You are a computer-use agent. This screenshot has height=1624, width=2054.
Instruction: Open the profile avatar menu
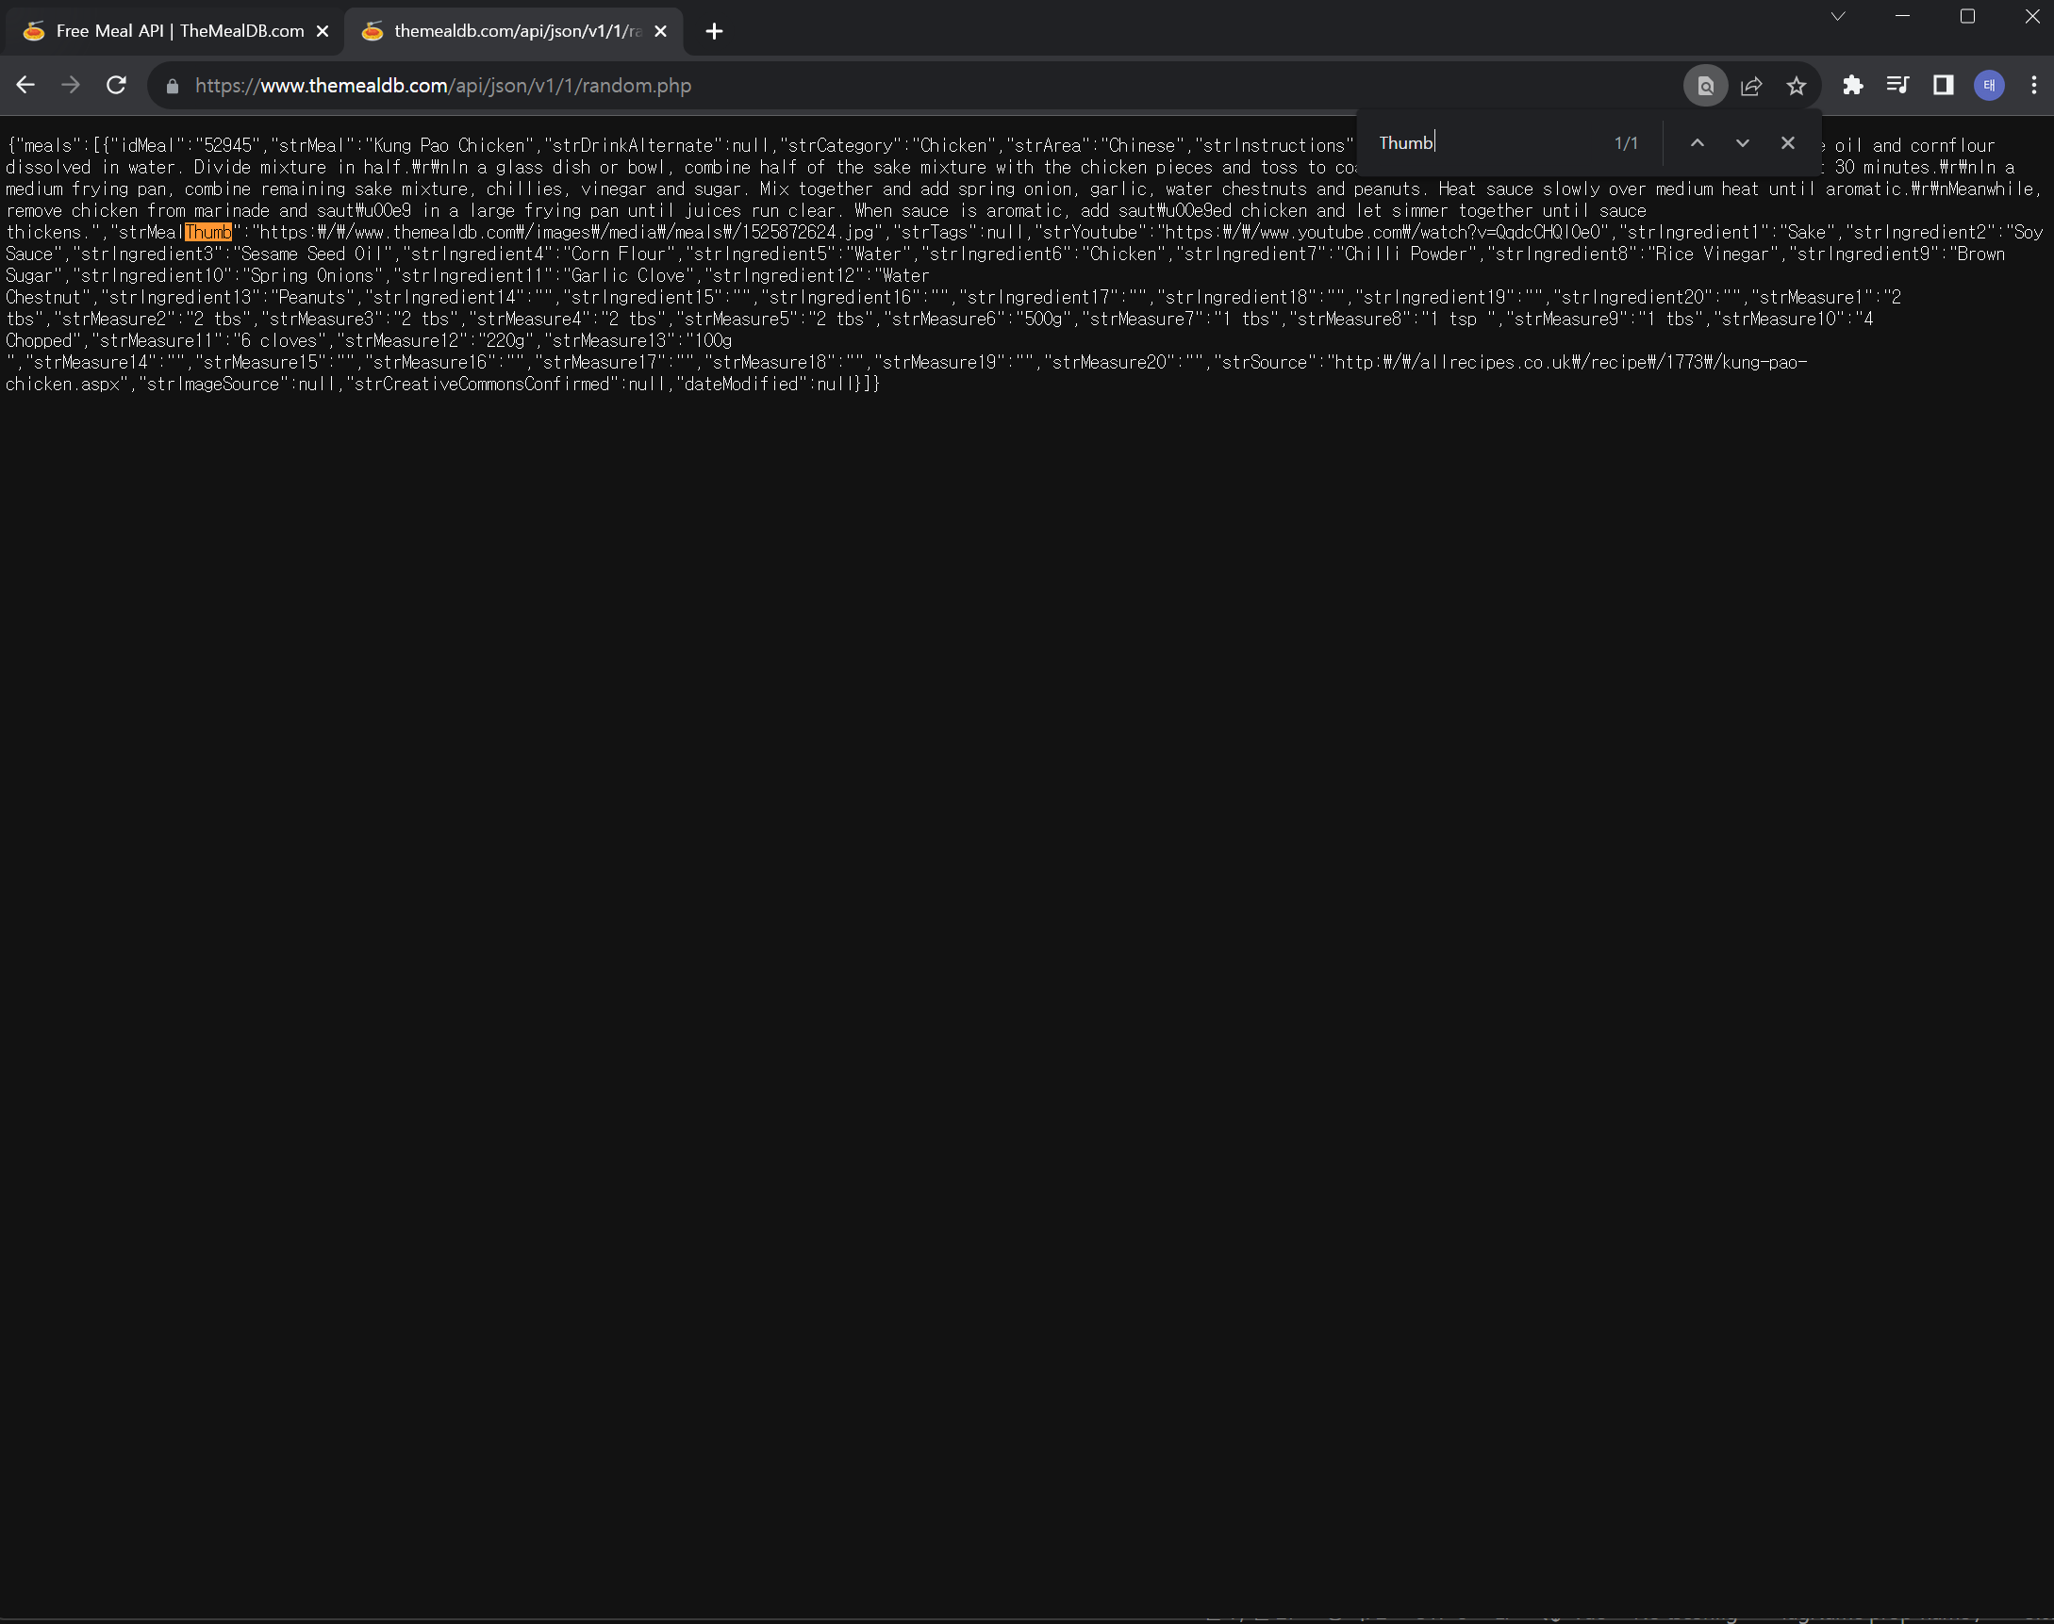point(1988,86)
